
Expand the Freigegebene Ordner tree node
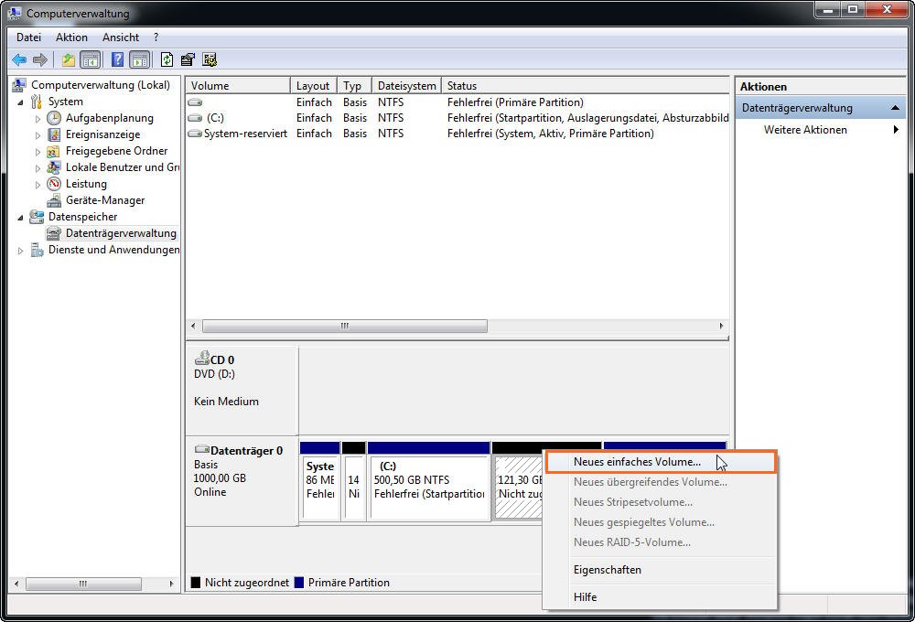[38, 152]
